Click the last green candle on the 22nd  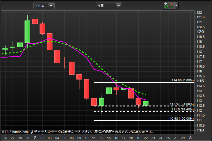[x=146, y=103]
